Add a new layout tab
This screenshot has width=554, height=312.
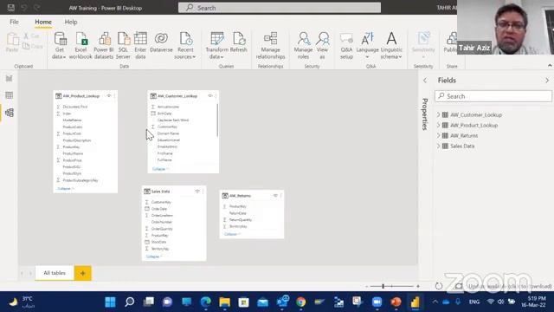83,273
